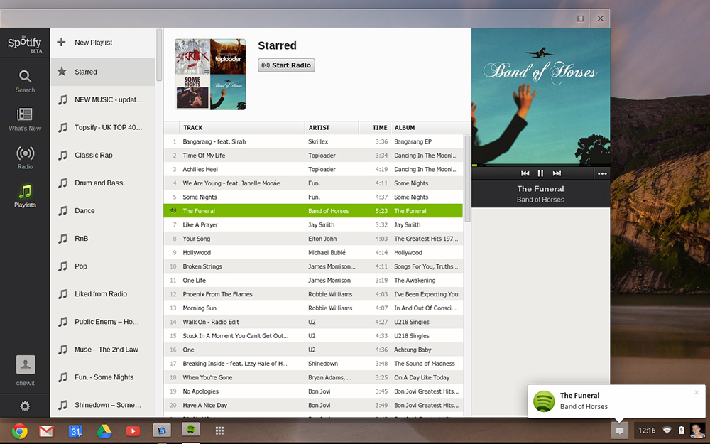The image size is (710, 444).
Task: Click the playback progress bar
Action: (x=540, y=166)
